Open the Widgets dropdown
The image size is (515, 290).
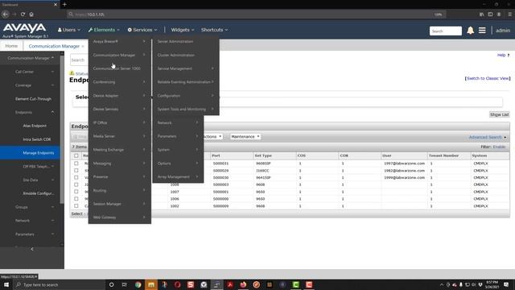(183, 30)
